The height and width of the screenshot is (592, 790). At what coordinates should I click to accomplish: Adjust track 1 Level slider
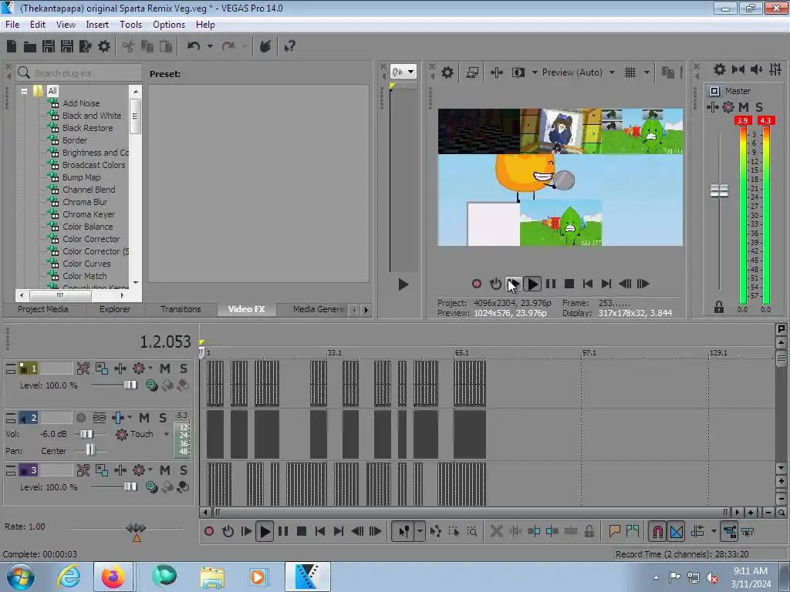click(x=130, y=385)
